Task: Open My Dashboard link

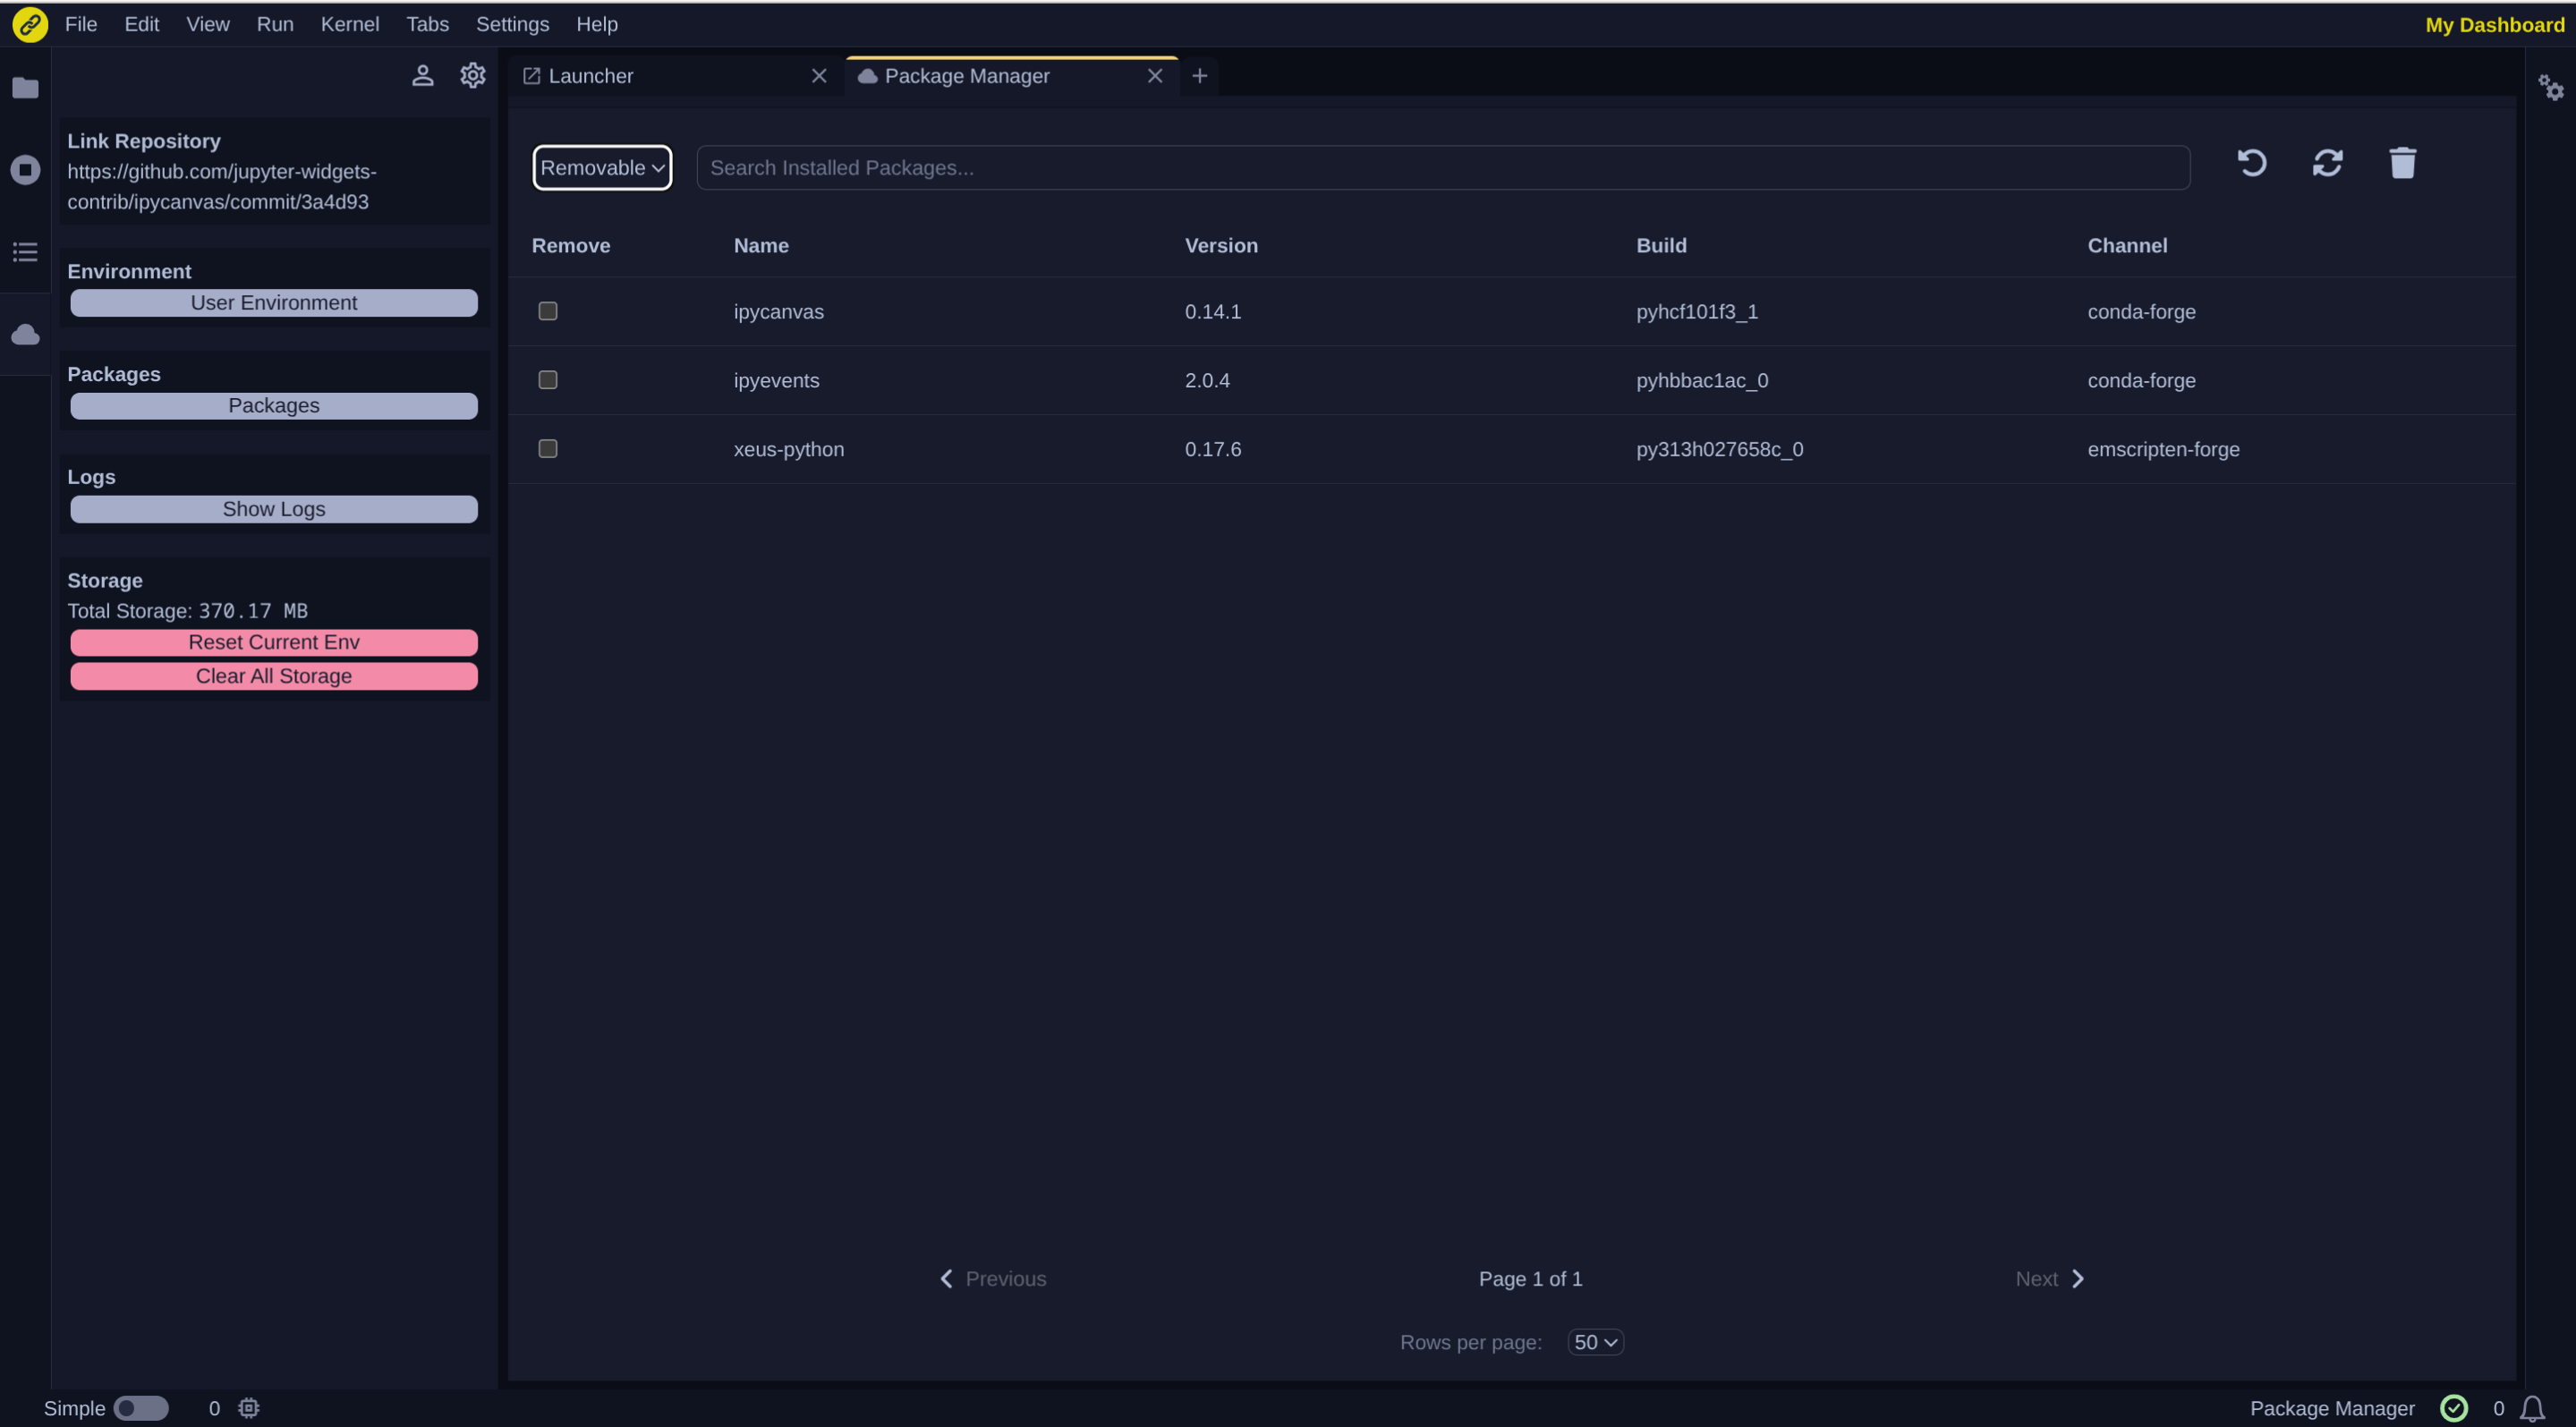Action: click(2493, 24)
